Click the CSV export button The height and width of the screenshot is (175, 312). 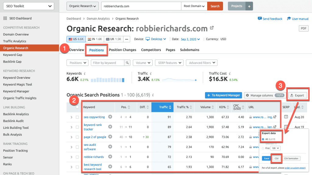point(277,158)
